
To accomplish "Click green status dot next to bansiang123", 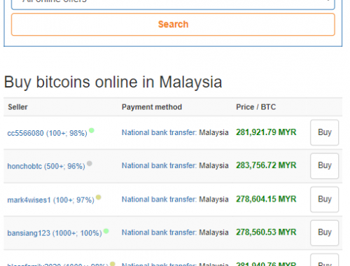I will tap(106, 231).
